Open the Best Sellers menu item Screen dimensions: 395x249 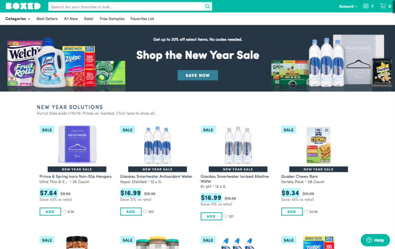point(47,19)
